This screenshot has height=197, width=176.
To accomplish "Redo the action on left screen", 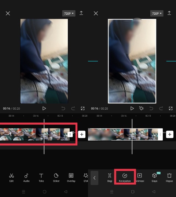I will point(73,109).
